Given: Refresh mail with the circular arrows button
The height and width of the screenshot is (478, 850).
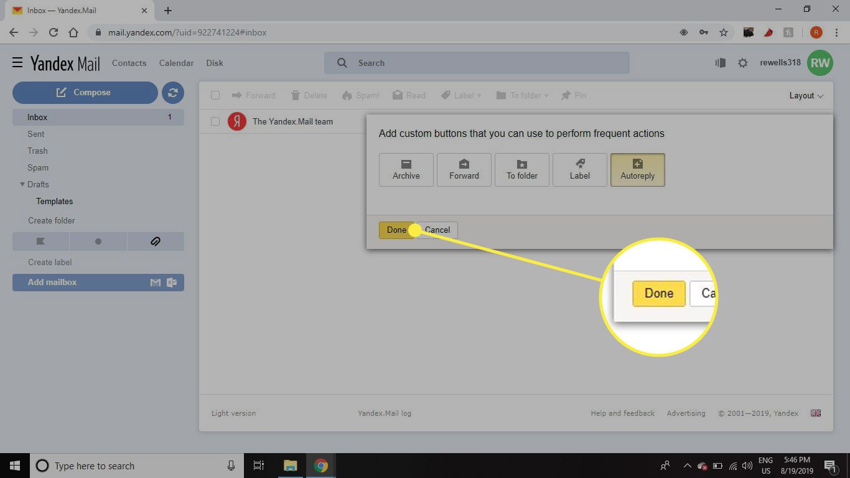Looking at the screenshot, I should point(173,93).
